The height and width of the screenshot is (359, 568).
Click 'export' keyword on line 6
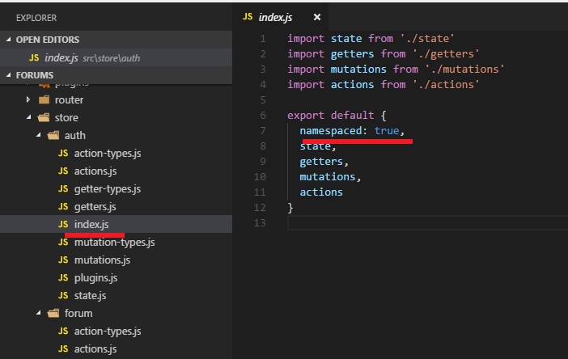click(306, 116)
